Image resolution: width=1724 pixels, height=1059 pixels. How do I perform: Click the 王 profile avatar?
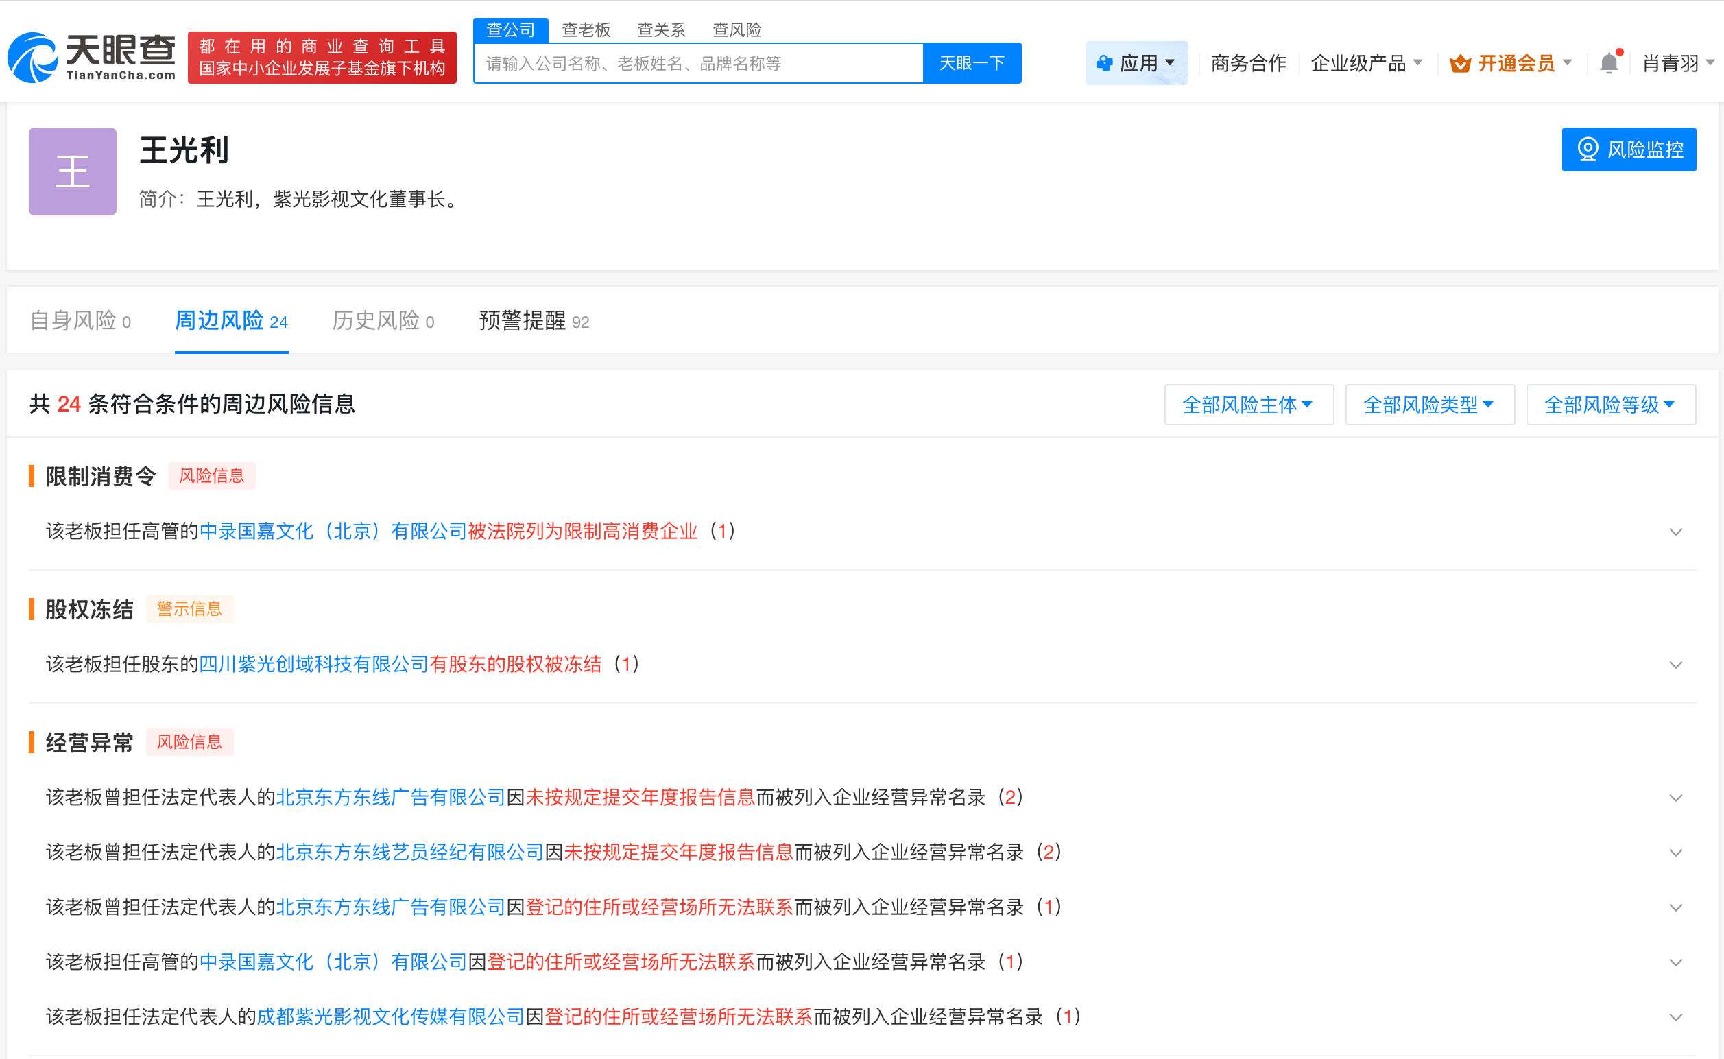72,171
